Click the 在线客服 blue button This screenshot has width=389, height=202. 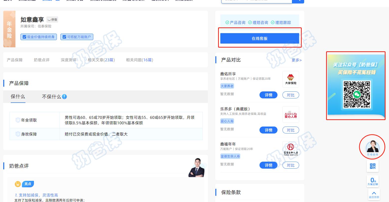[259, 38]
